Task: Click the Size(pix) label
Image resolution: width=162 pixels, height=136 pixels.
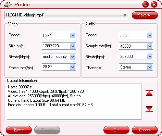Action: tap(16, 46)
